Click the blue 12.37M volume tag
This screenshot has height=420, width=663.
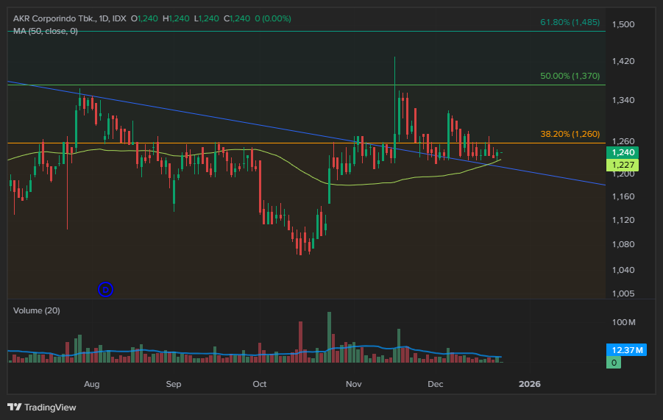(x=622, y=350)
